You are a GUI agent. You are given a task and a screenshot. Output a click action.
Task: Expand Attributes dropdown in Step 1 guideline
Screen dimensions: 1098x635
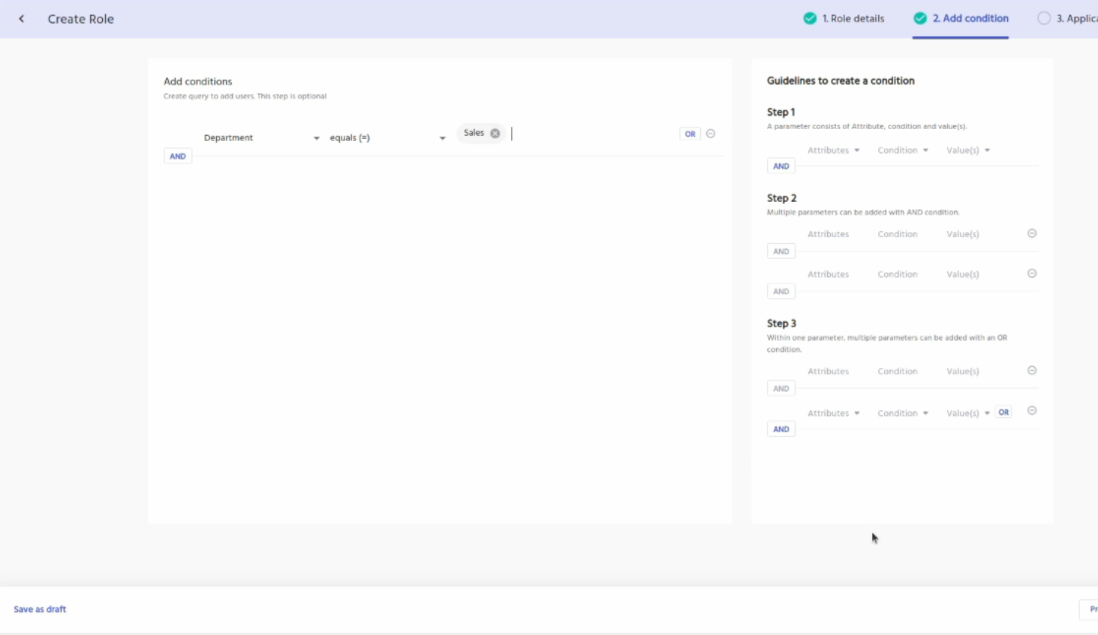pyautogui.click(x=833, y=151)
